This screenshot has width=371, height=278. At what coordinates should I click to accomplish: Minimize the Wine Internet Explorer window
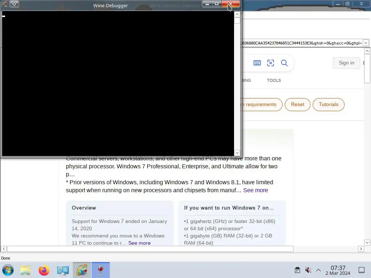338,4
